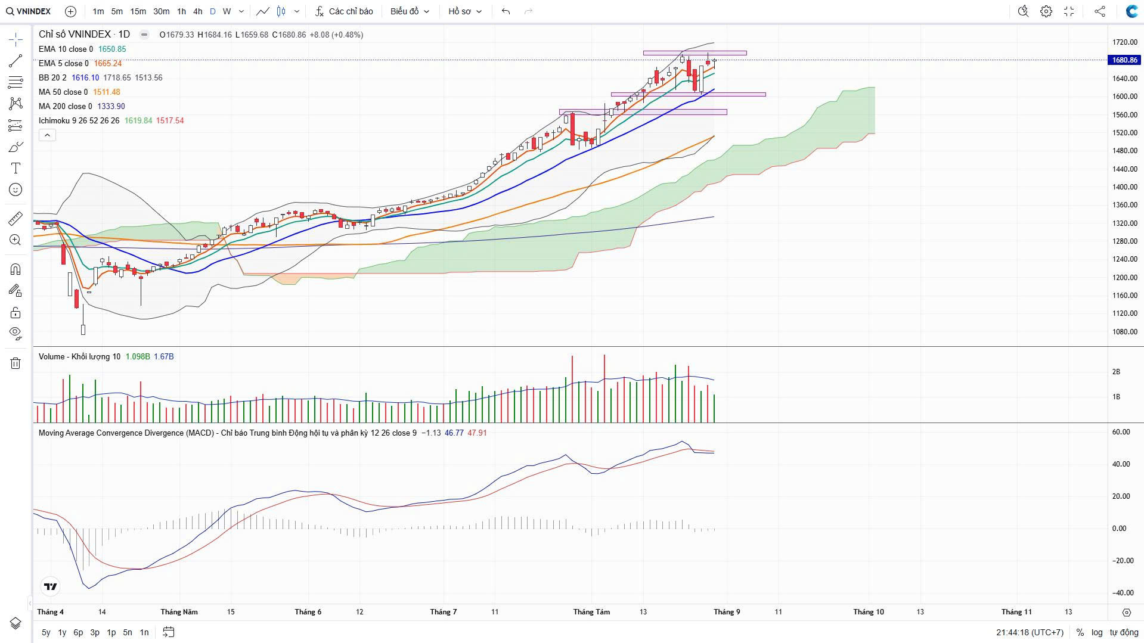Set date range to 1y
The width and height of the screenshot is (1144, 643).
tap(62, 632)
